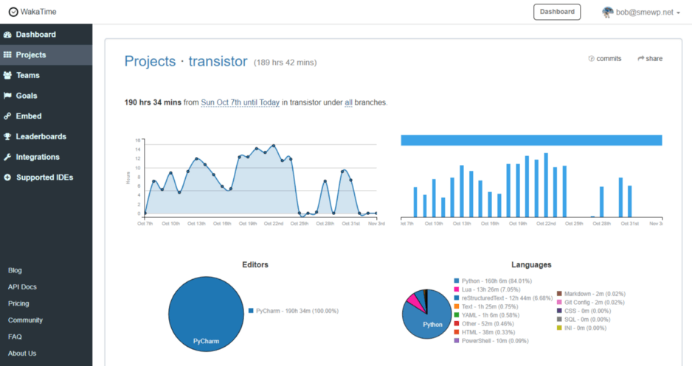The width and height of the screenshot is (692, 366).
Task: Click the Dashboard gauge icon in sidebar
Action: click(x=7, y=35)
